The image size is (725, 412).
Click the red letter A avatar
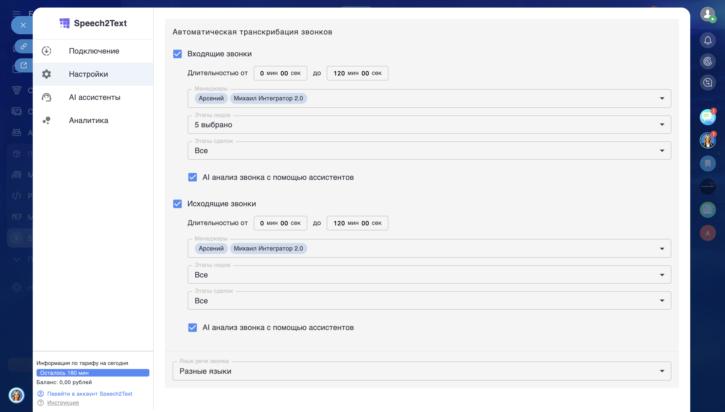[x=707, y=233]
